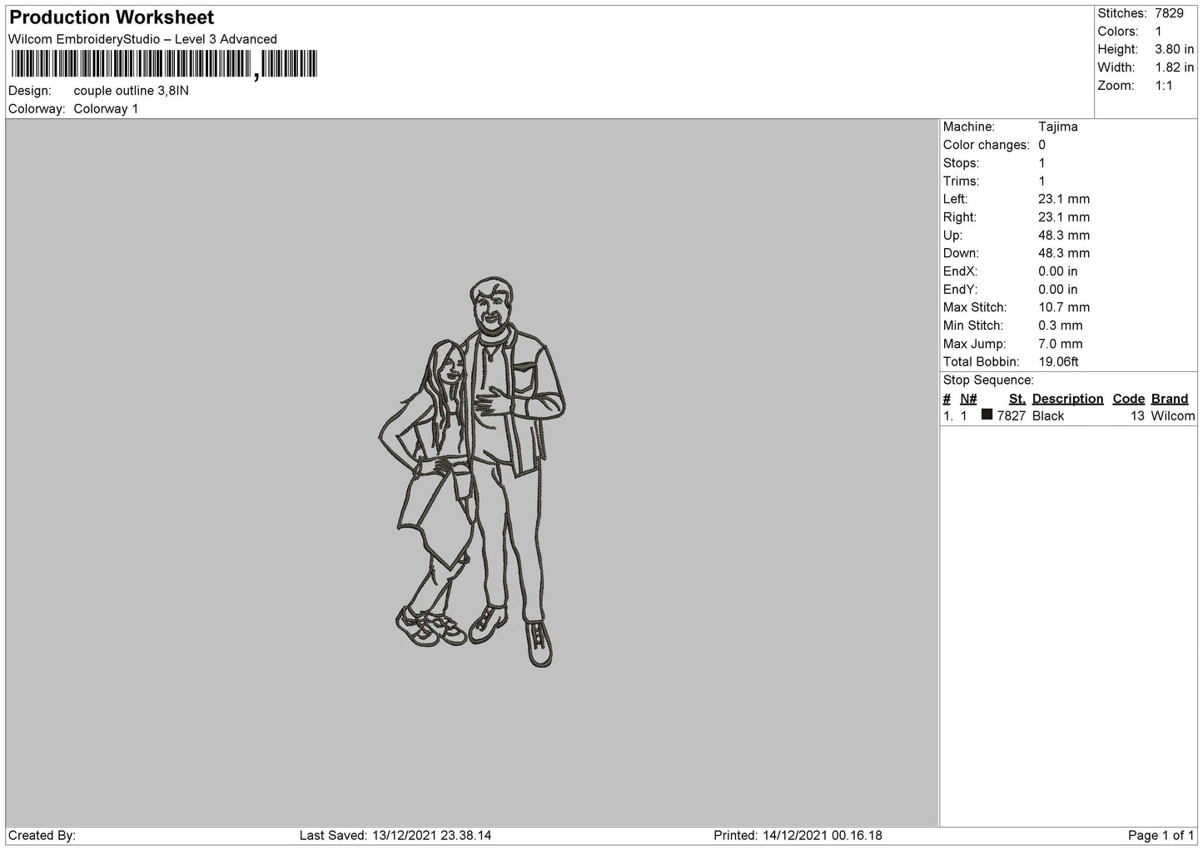Click the Stitches value 7829
This screenshot has width=1203, height=850.
tap(1169, 13)
